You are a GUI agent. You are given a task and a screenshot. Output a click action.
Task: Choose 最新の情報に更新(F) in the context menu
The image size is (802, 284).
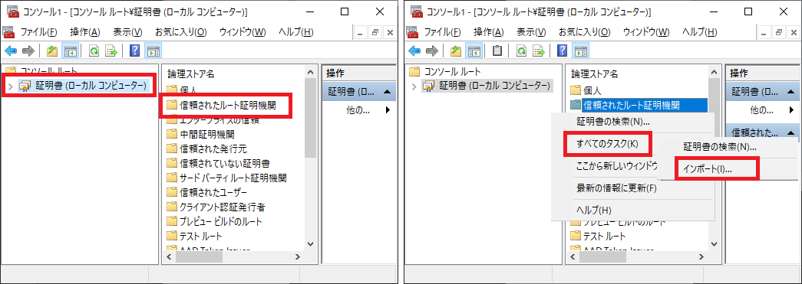pyautogui.click(x=616, y=188)
